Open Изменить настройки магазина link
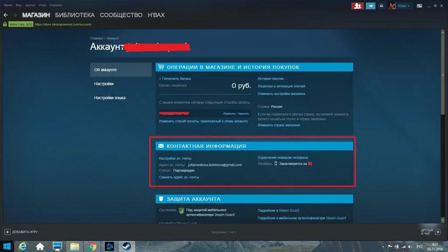This screenshot has width=448, height=252. click(x=281, y=94)
